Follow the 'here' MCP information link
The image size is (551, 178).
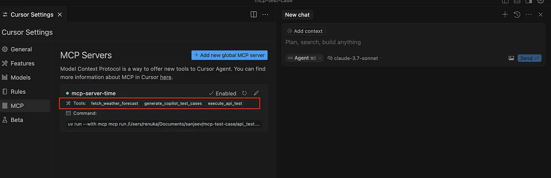coord(166,77)
